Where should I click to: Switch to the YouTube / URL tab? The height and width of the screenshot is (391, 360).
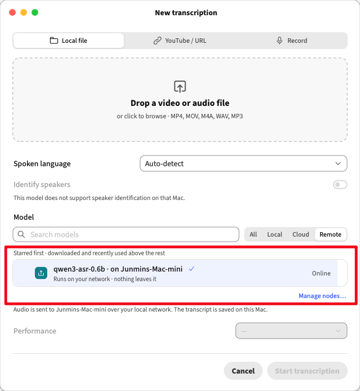point(180,41)
